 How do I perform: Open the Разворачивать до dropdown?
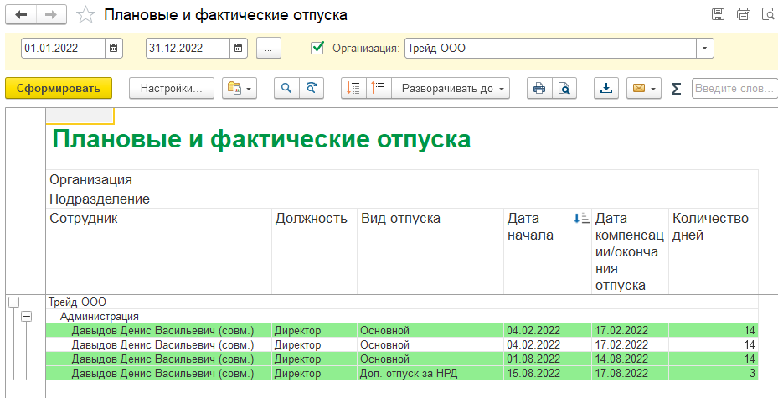tap(452, 88)
